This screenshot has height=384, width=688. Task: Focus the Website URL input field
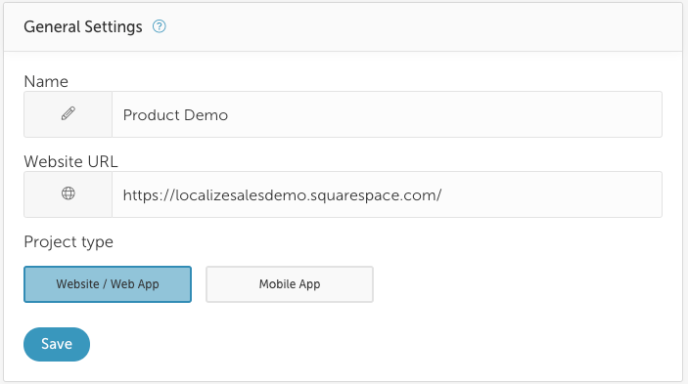387,194
